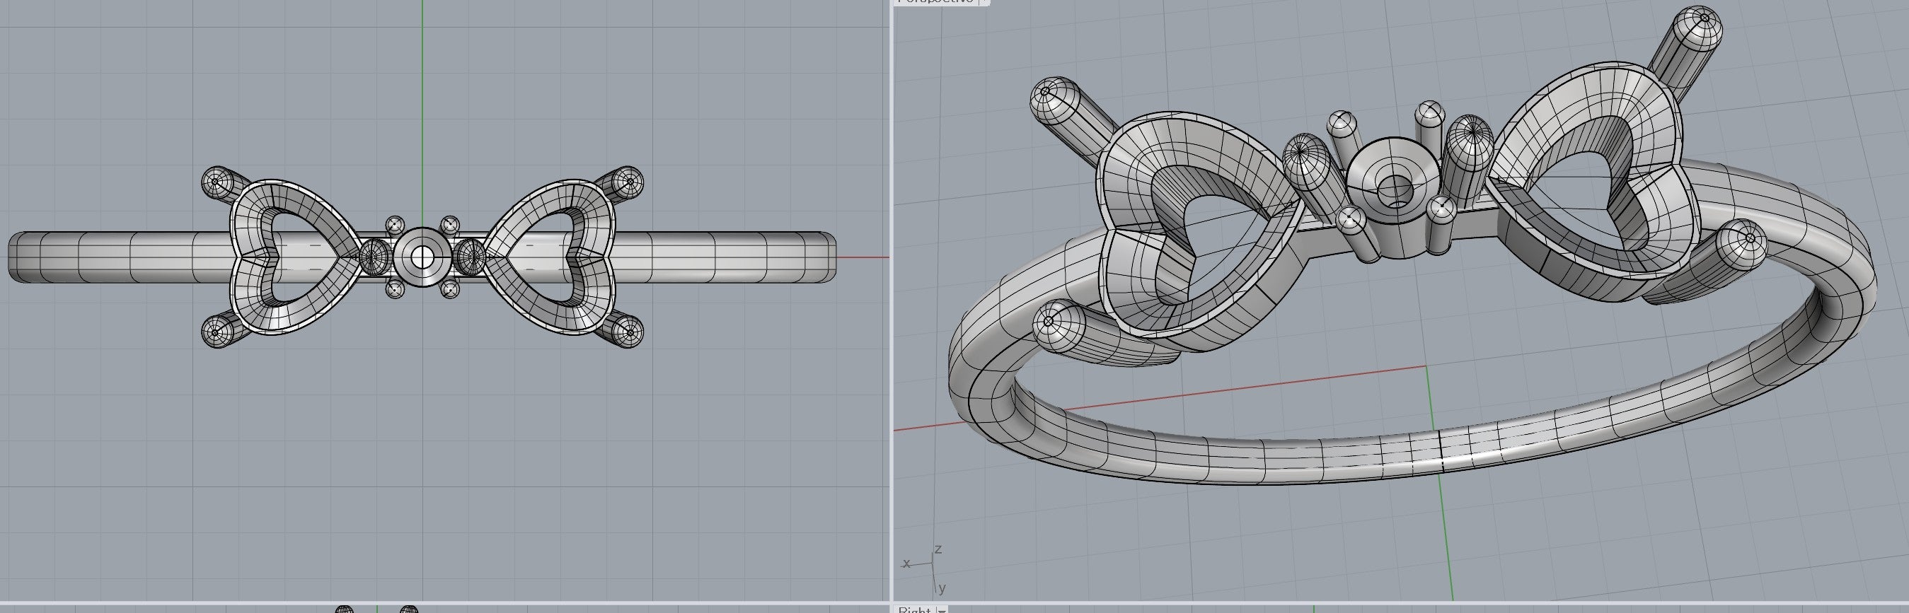Select center round bezel in left viewport
This screenshot has width=1909, height=613.
(422, 257)
